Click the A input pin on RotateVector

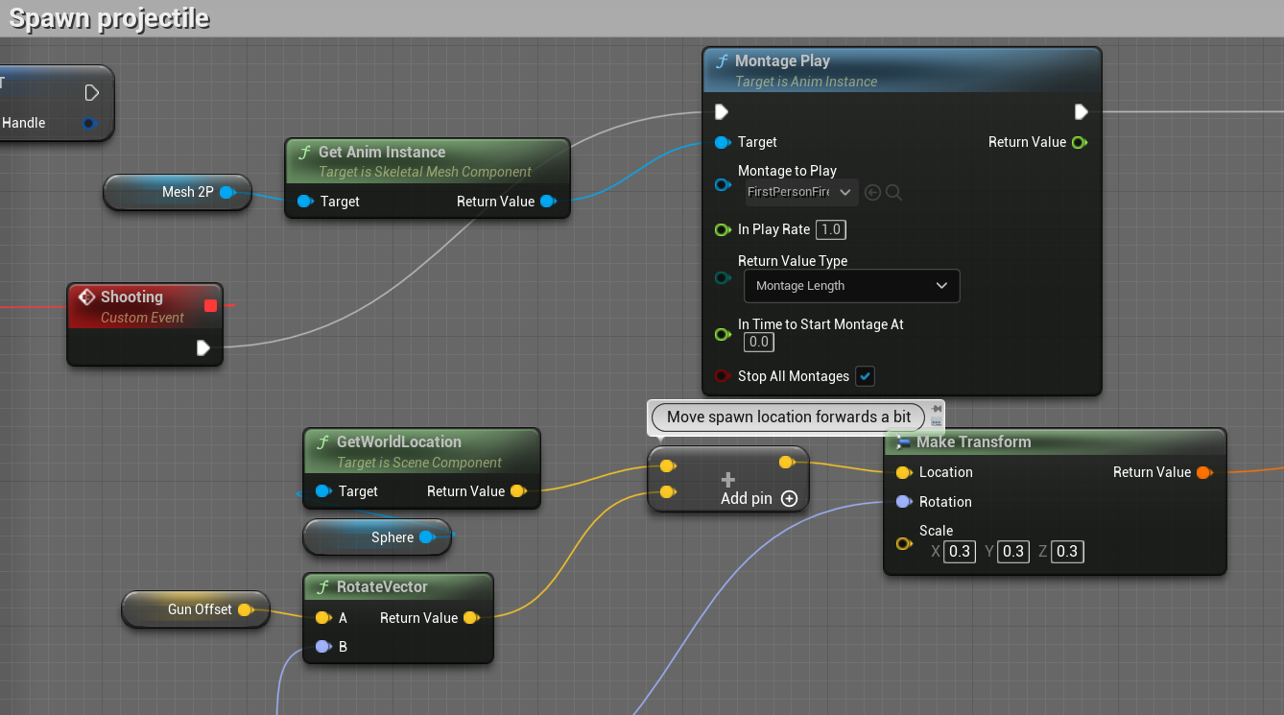click(322, 618)
